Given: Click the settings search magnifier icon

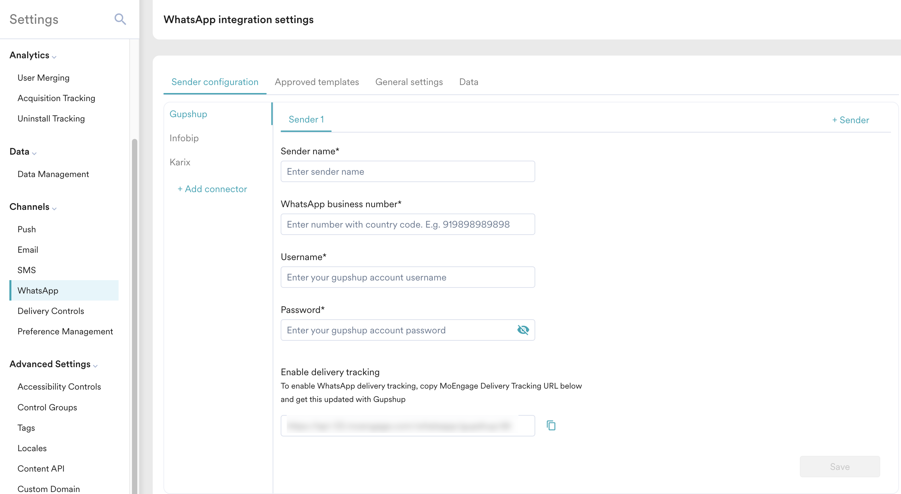Looking at the screenshot, I should 120,19.
